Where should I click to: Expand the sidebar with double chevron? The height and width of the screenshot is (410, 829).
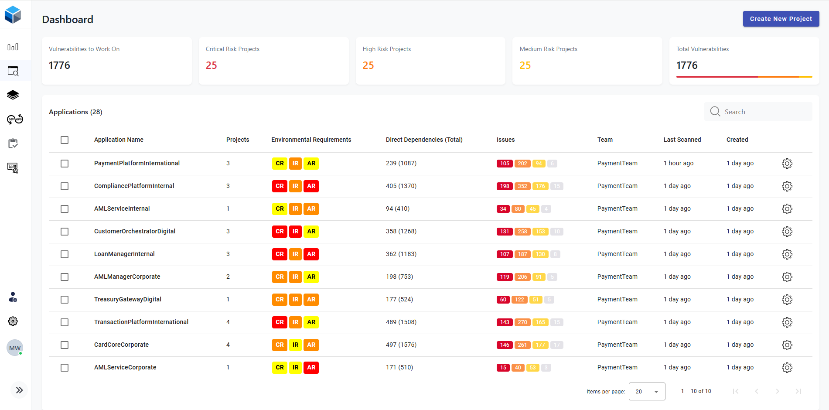(x=19, y=390)
